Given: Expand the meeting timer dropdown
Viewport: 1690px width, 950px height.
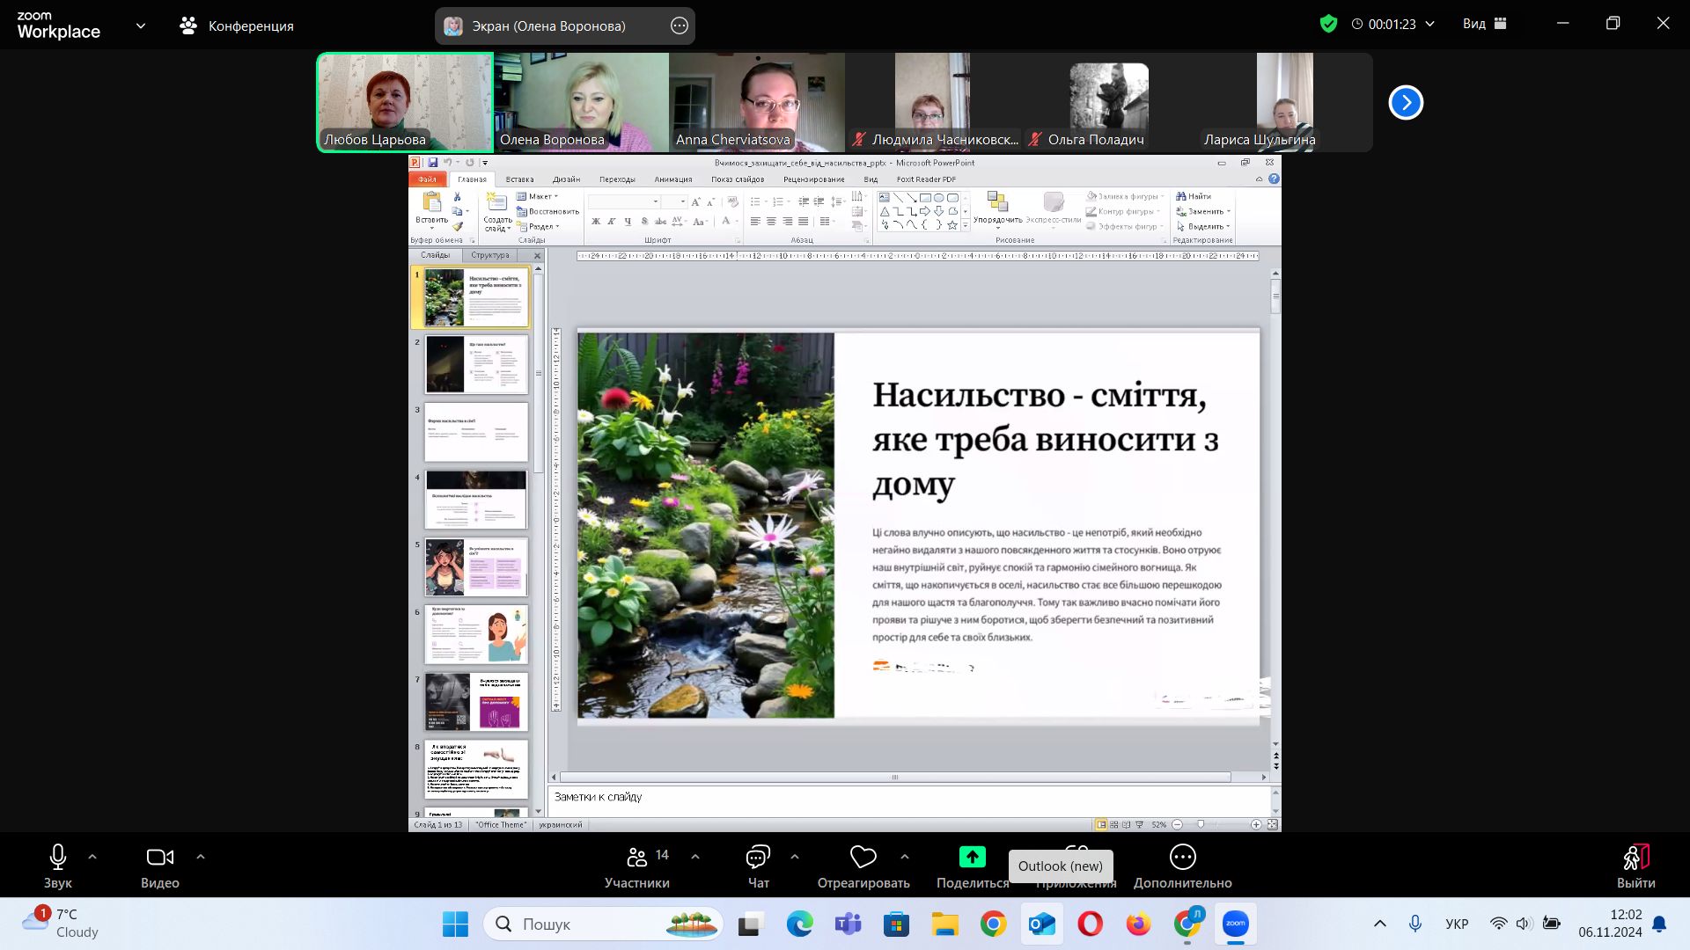Looking at the screenshot, I should [x=1429, y=24].
